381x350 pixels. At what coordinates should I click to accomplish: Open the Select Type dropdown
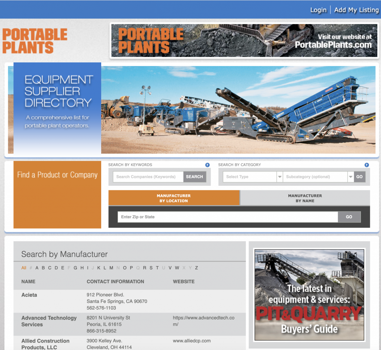(253, 177)
